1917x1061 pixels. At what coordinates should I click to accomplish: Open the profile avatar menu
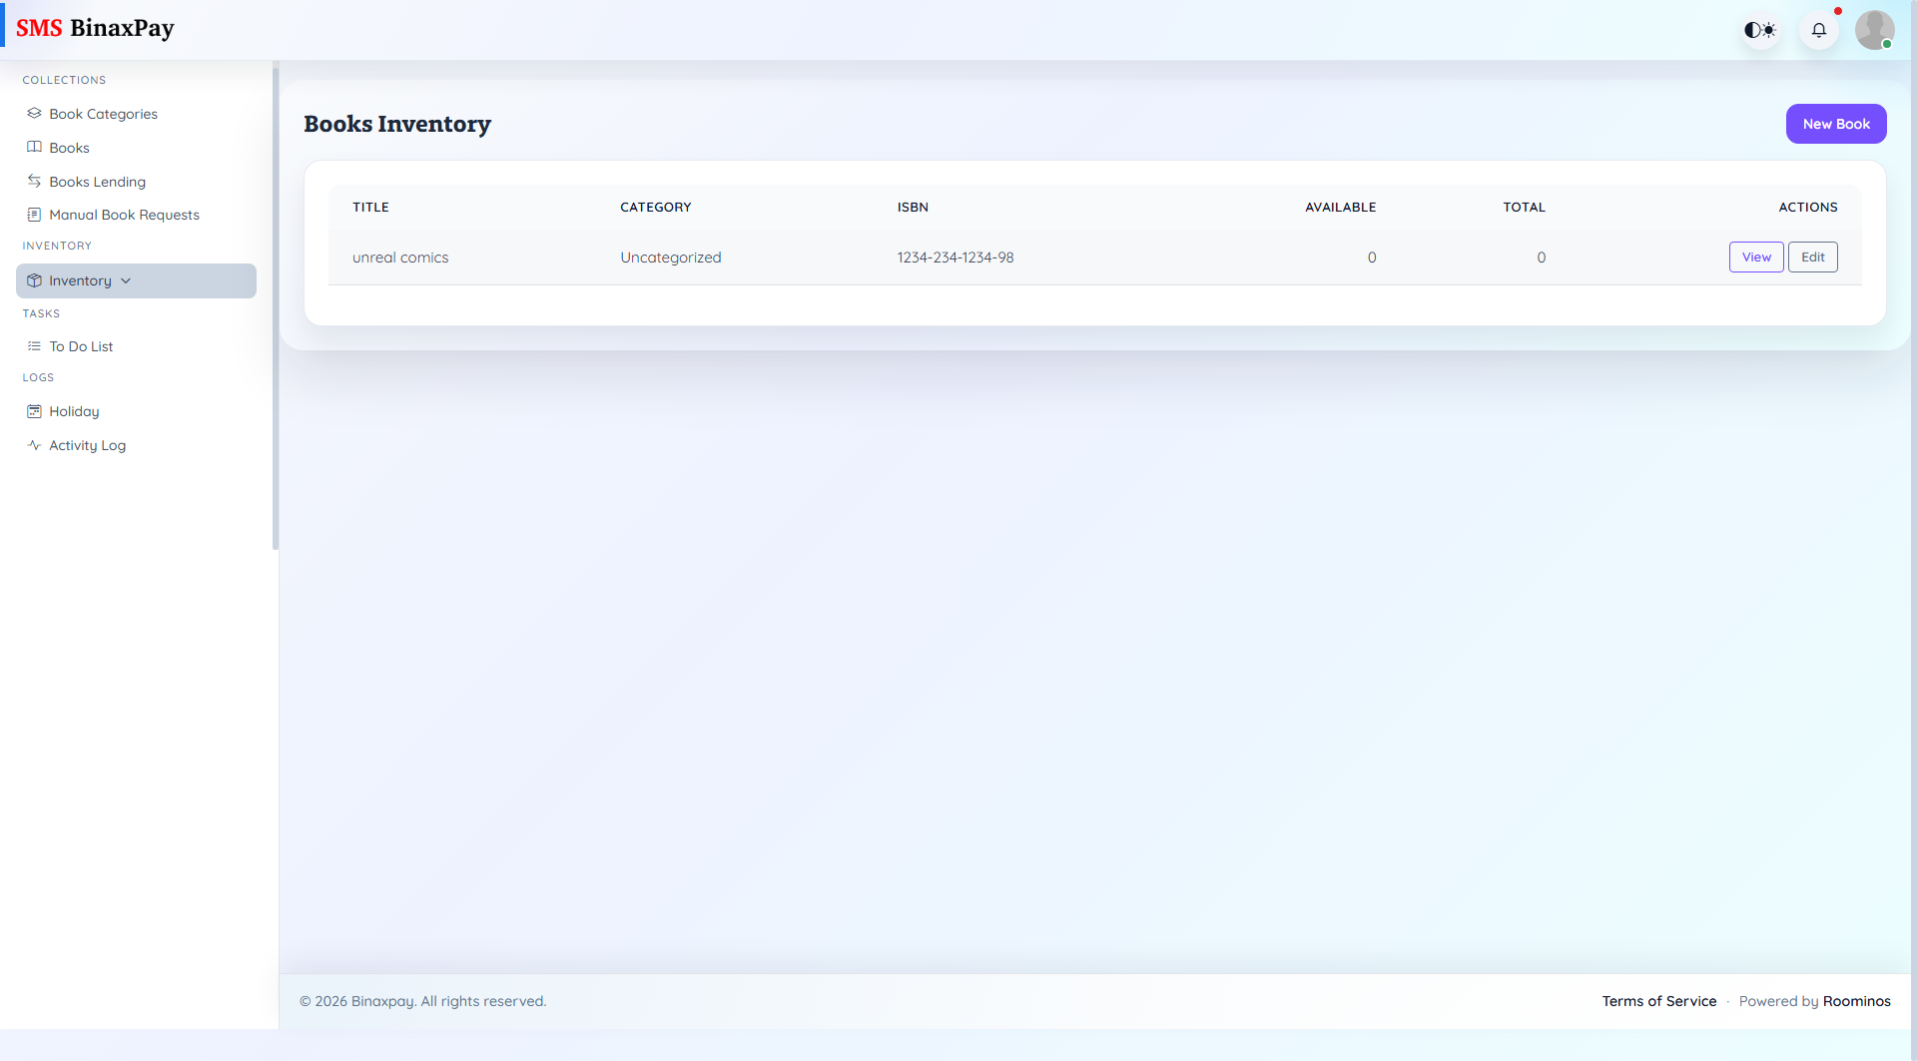click(1876, 30)
